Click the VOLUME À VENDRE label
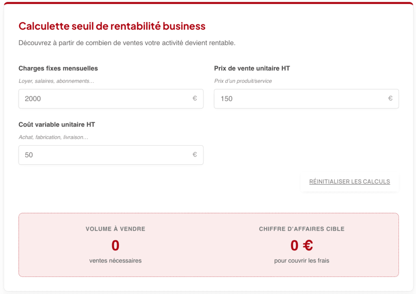The width and height of the screenshot is (416, 294). pos(115,229)
